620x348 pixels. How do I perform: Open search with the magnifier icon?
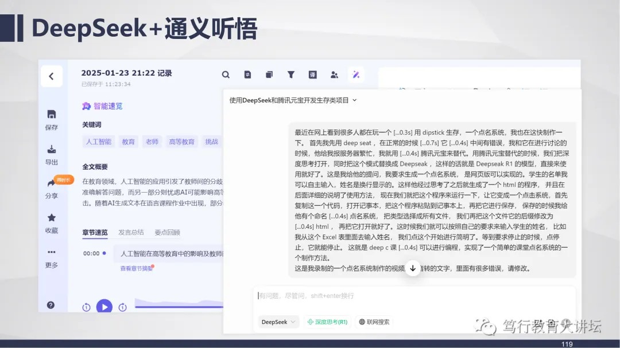(226, 75)
